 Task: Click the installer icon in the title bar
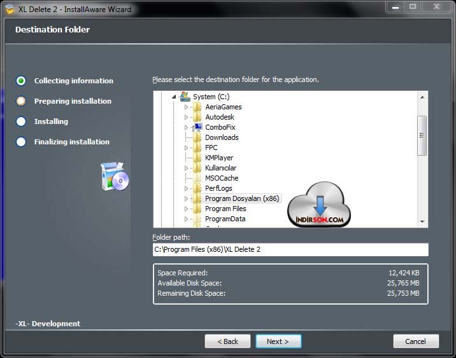[x=10, y=10]
